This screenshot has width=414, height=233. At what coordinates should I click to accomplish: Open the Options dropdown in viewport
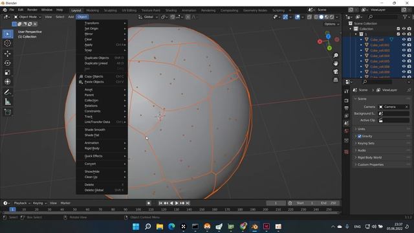pyautogui.click(x=332, y=24)
